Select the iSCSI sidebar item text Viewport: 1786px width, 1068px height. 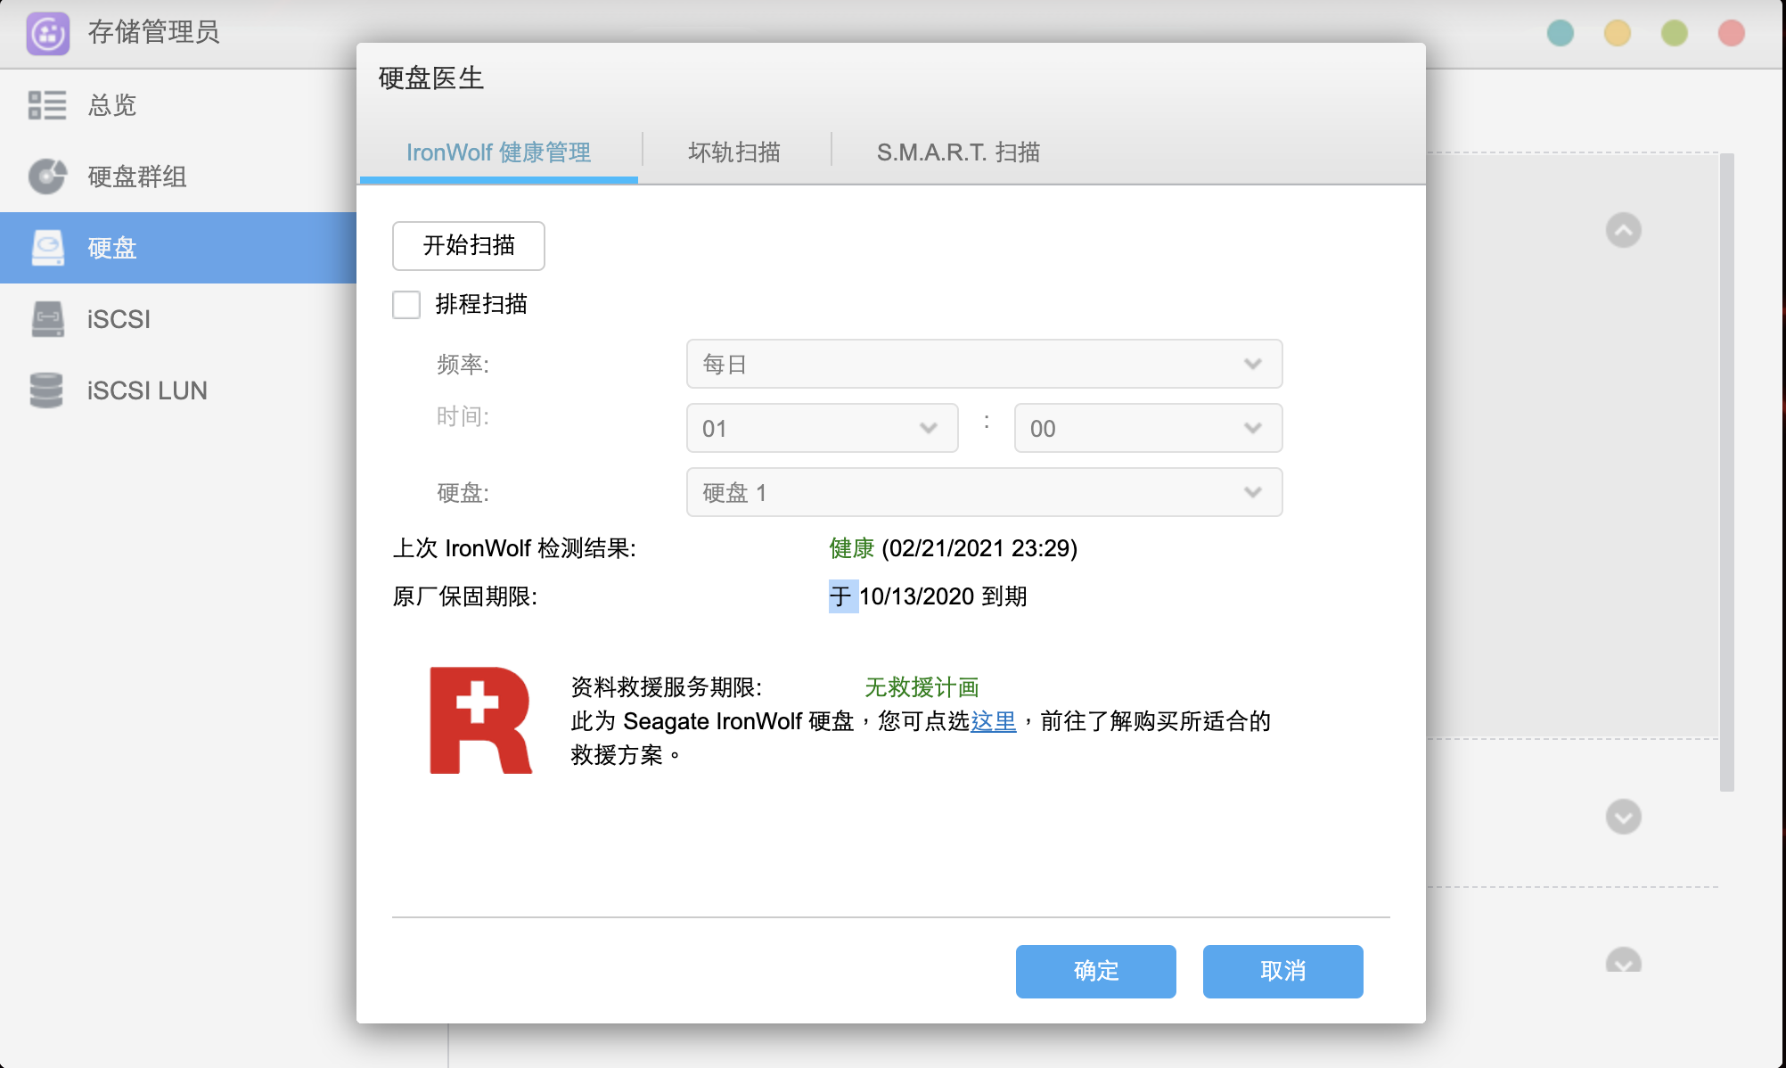pyautogui.click(x=119, y=319)
